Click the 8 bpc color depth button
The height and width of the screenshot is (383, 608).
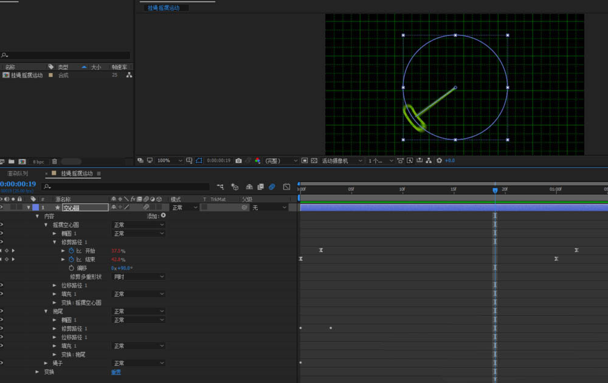tap(38, 161)
